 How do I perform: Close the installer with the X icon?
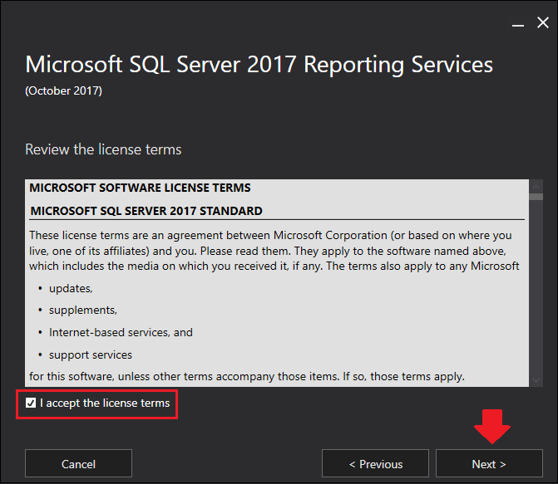pos(543,22)
